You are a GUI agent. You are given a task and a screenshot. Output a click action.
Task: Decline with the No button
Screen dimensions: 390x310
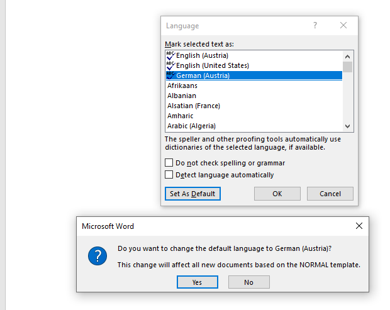point(249,282)
